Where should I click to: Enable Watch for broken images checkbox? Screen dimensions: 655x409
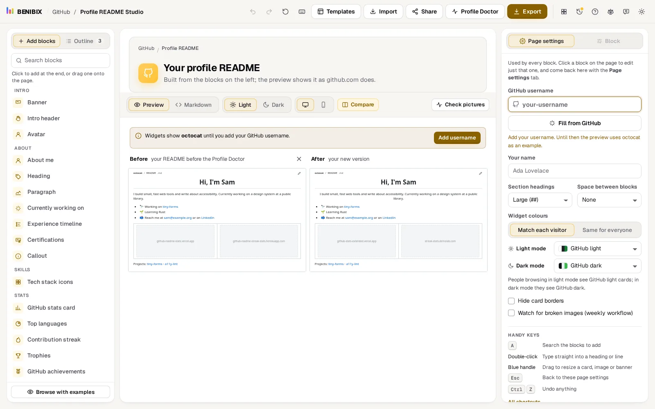tap(511, 313)
